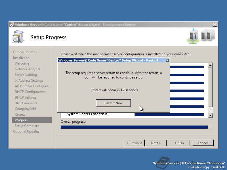Click the setup wizard title bar icon
This screenshot has width=227, height=170.
tap(12, 25)
